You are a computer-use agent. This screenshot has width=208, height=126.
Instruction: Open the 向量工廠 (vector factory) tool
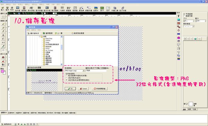pyautogui.click(x=115, y=9)
